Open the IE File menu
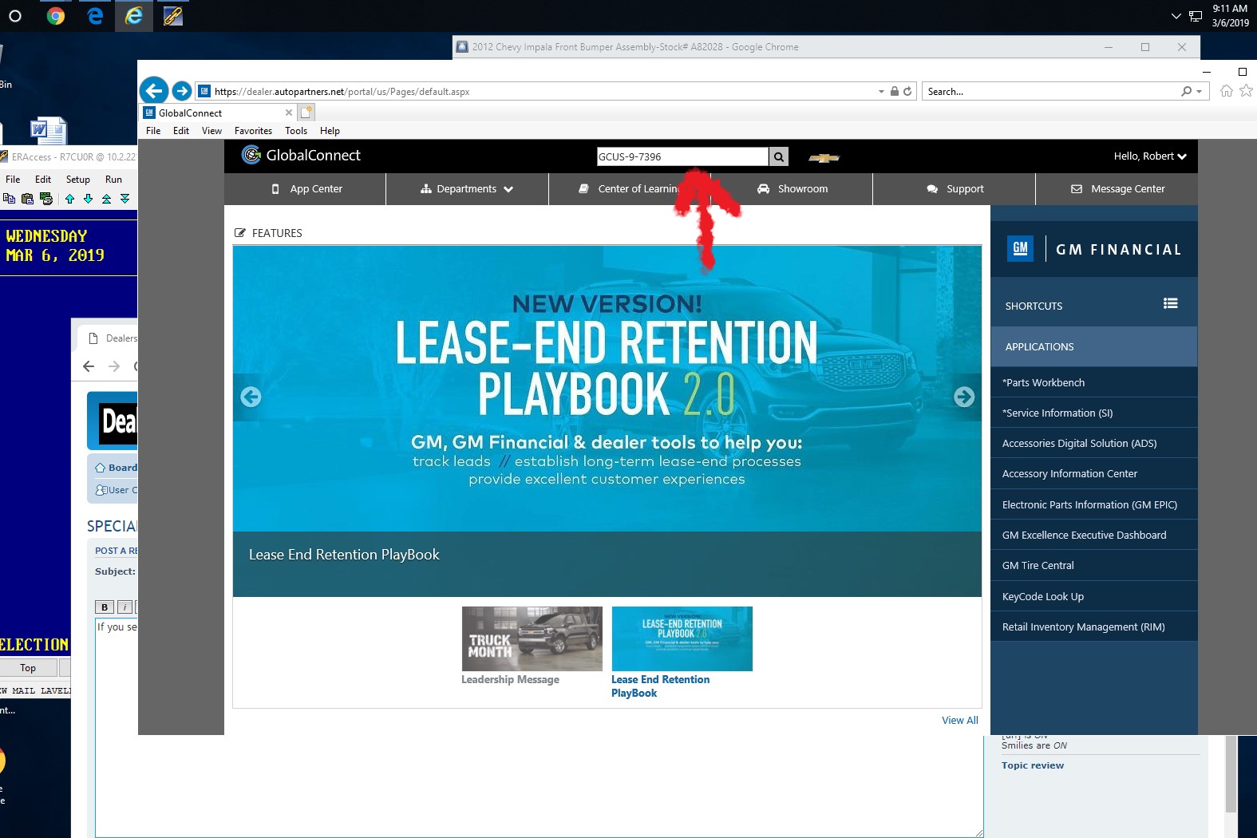The height and width of the screenshot is (838, 1257). [x=153, y=131]
